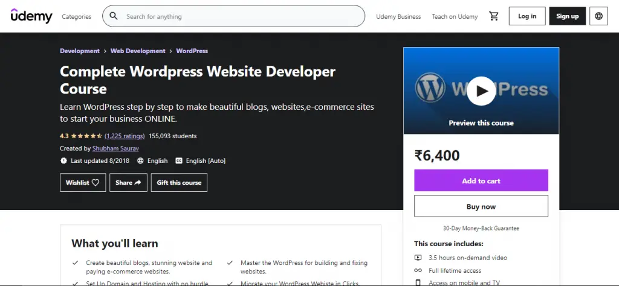619x286 pixels.
Task: Focus the Search for anything field
Action: [x=242, y=16]
